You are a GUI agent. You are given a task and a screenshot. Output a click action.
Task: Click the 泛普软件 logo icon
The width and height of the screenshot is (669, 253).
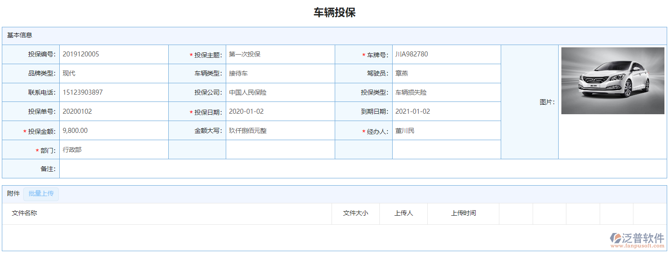[x=616, y=238]
